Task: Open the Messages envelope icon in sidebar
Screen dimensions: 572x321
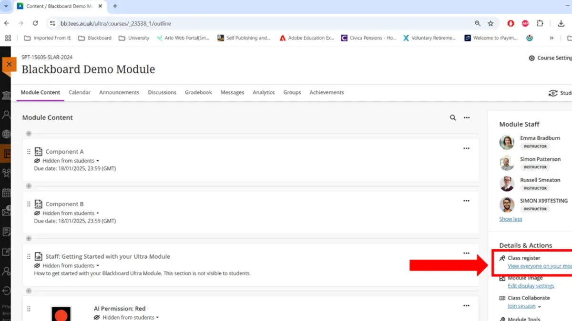Action: click(x=6, y=212)
